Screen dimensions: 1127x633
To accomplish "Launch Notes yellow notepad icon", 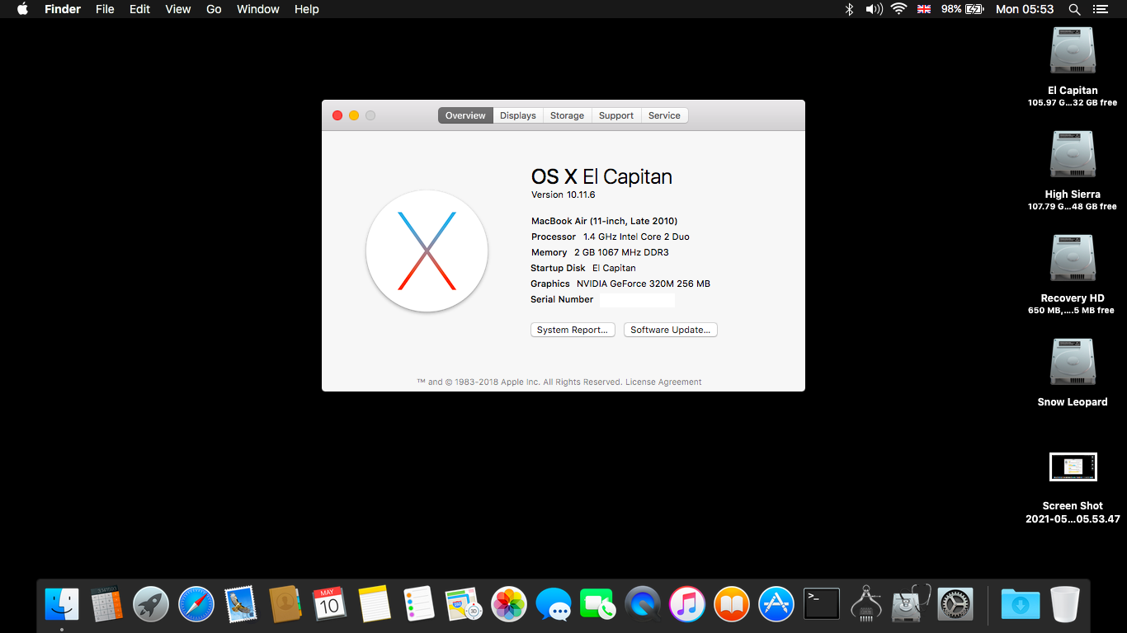I will 374,604.
